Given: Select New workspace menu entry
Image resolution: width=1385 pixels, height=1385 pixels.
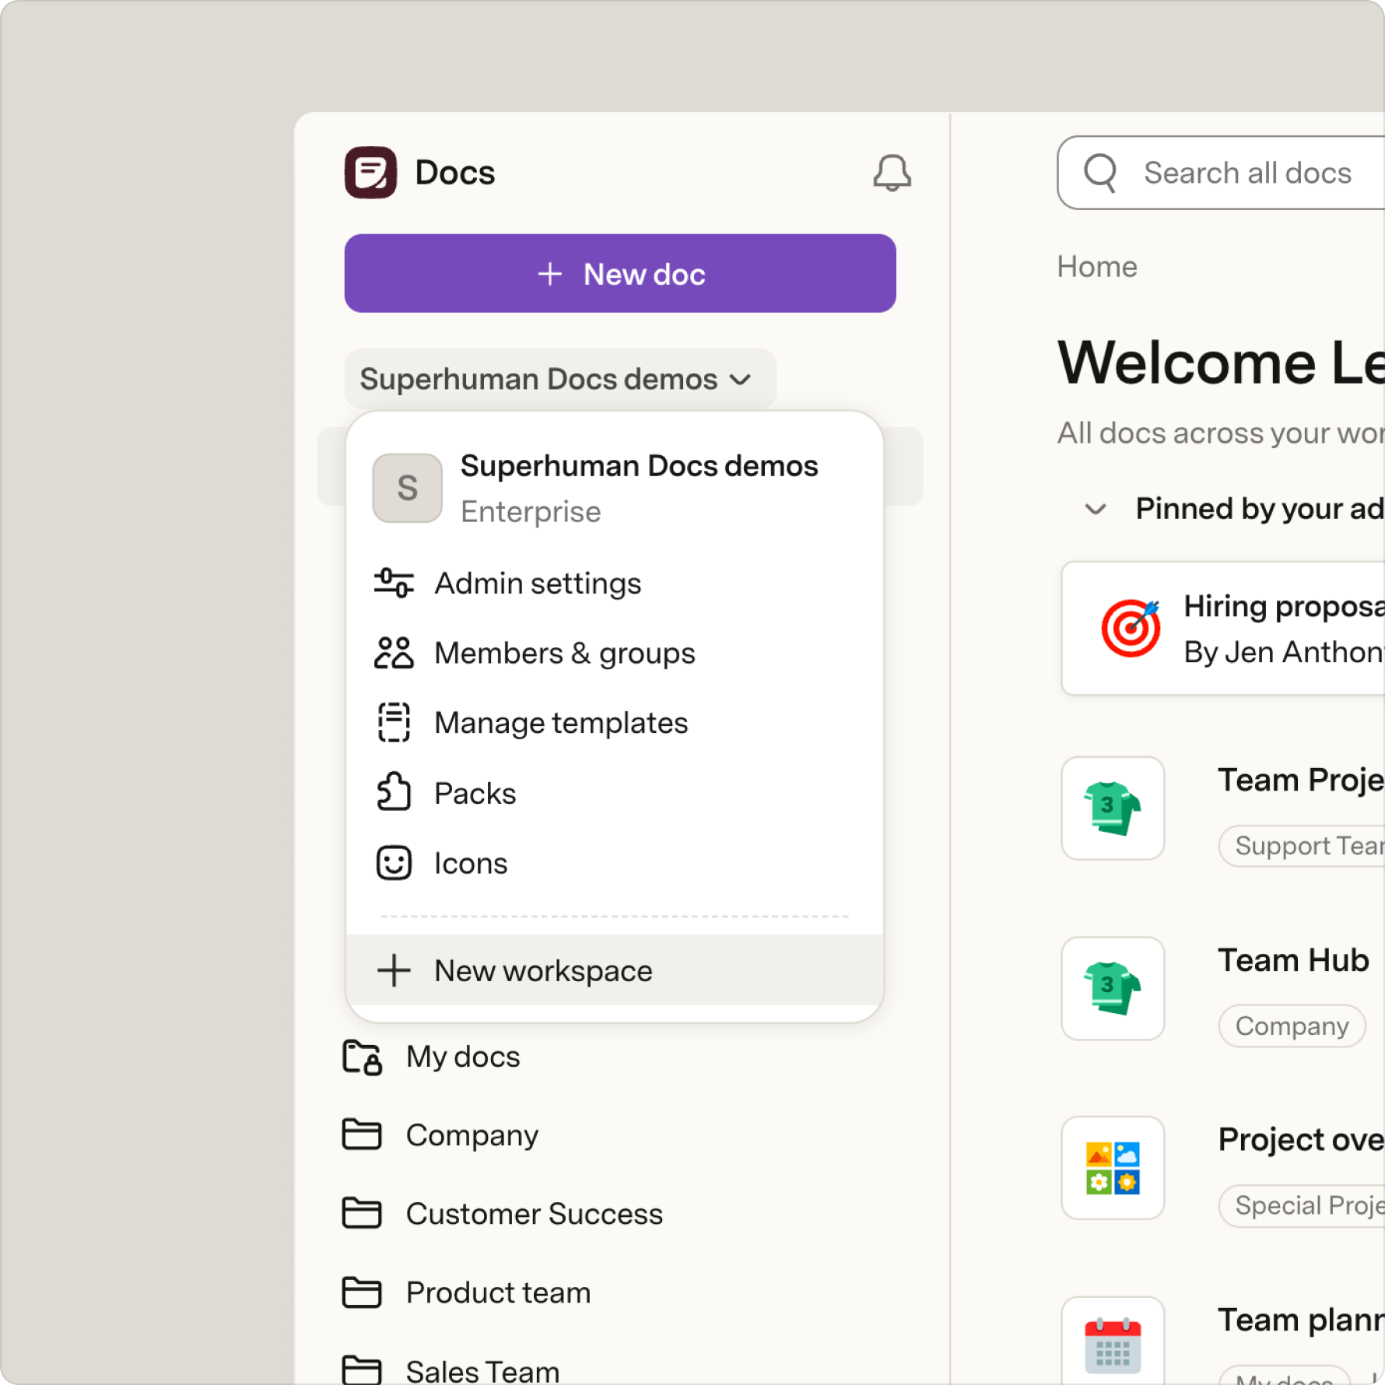Looking at the screenshot, I should point(615,970).
